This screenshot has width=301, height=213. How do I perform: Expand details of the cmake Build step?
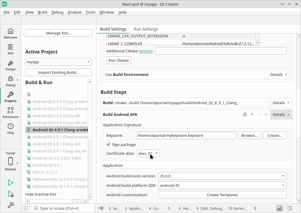[x=281, y=103]
